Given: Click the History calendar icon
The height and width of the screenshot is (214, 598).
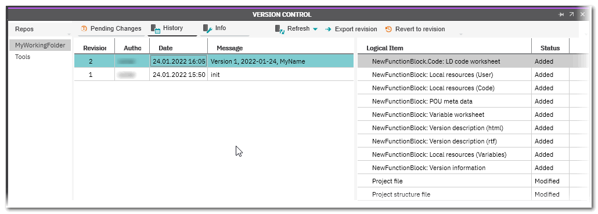Looking at the screenshot, I should pyautogui.click(x=156, y=29).
